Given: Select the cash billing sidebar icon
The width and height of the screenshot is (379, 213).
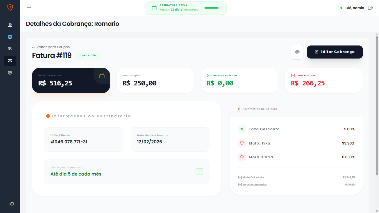Looking at the screenshot, I should point(10,61).
